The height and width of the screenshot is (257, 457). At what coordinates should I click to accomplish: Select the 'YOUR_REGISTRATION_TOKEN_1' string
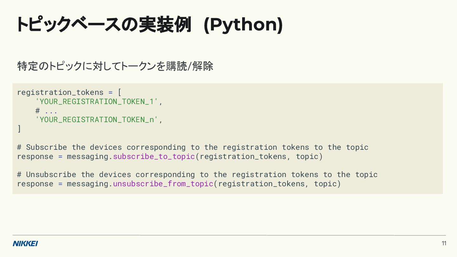click(x=96, y=102)
